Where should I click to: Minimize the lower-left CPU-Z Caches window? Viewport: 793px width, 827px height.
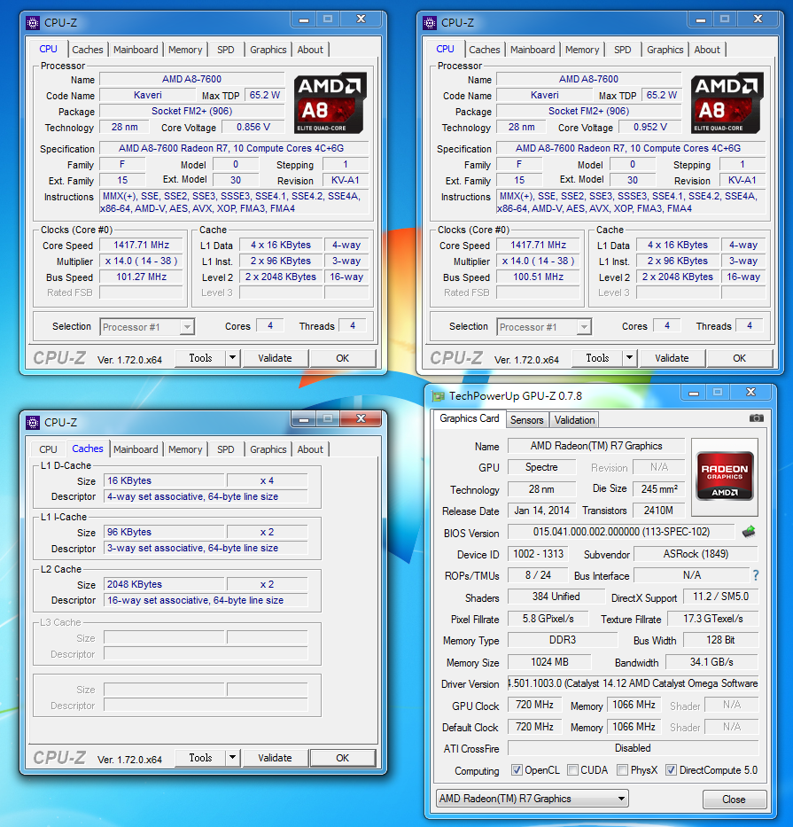304,419
